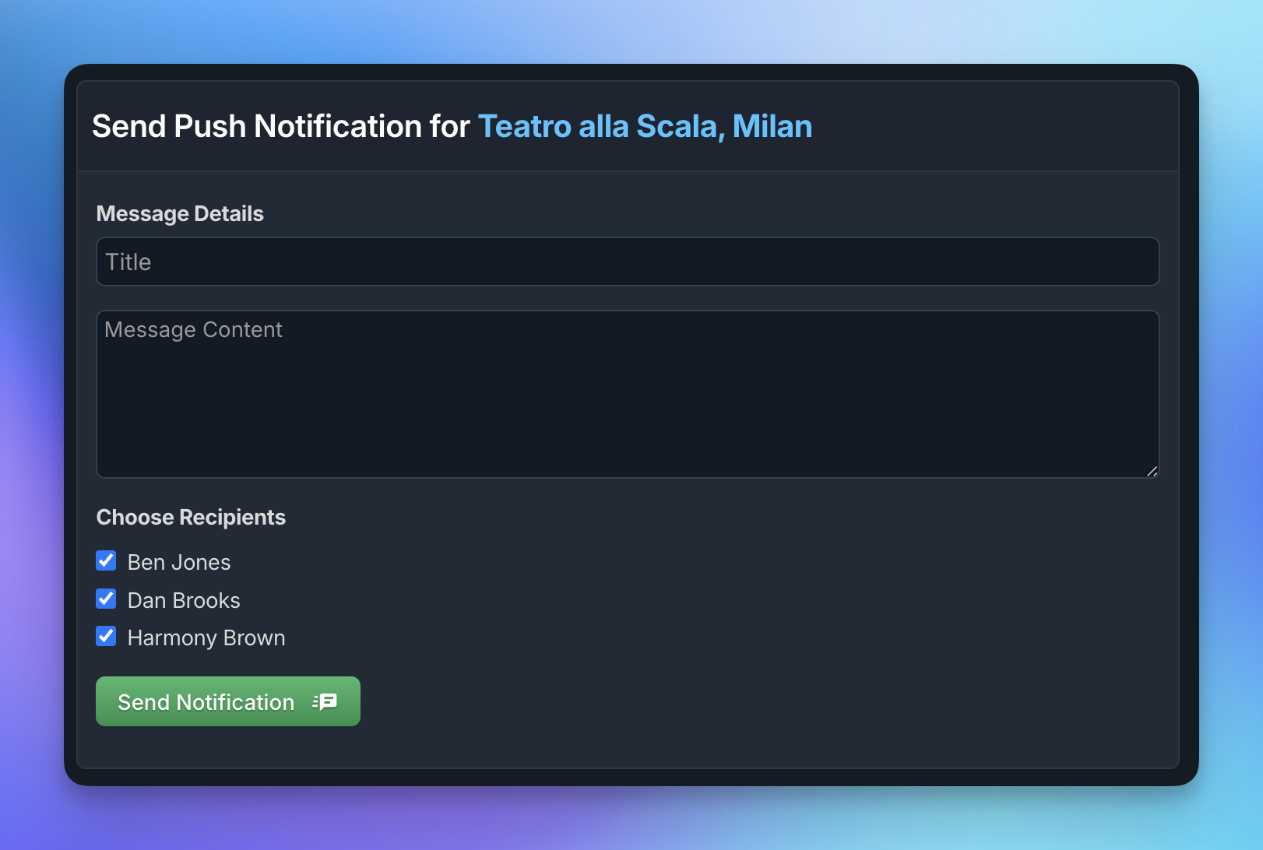This screenshot has width=1263, height=850.
Task: Click the Dan Brooks label
Action: click(x=184, y=600)
